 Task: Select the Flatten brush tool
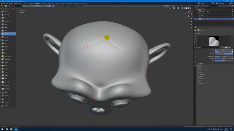click(x=8, y=40)
